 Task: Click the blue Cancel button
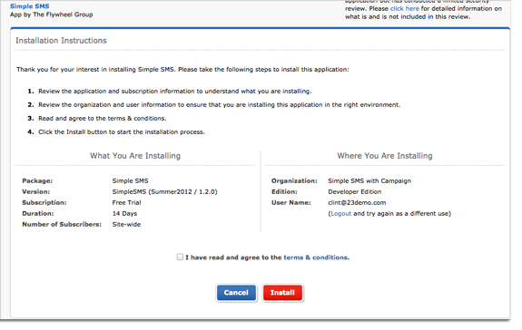click(236, 293)
